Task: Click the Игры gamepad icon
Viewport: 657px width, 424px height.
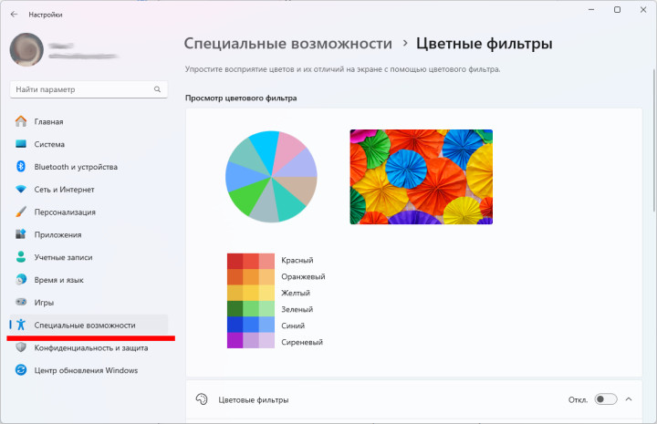Action: [x=21, y=302]
